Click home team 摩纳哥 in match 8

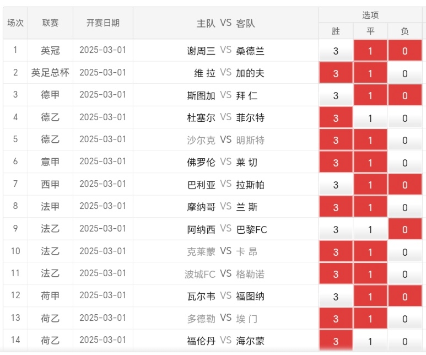(201, 207)
